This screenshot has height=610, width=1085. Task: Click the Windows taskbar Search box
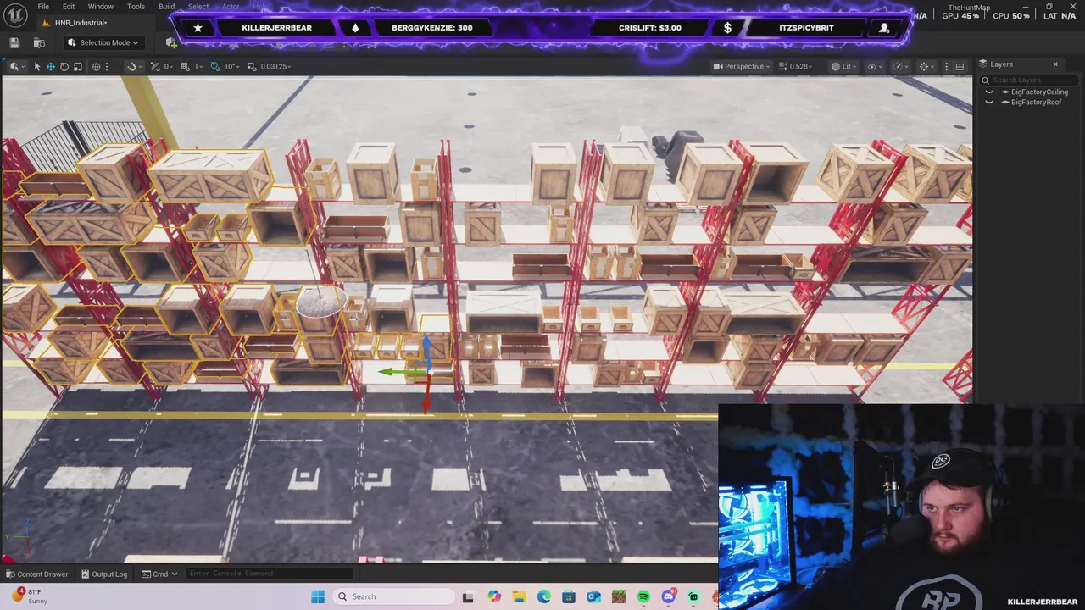click(x=392, y=596)
